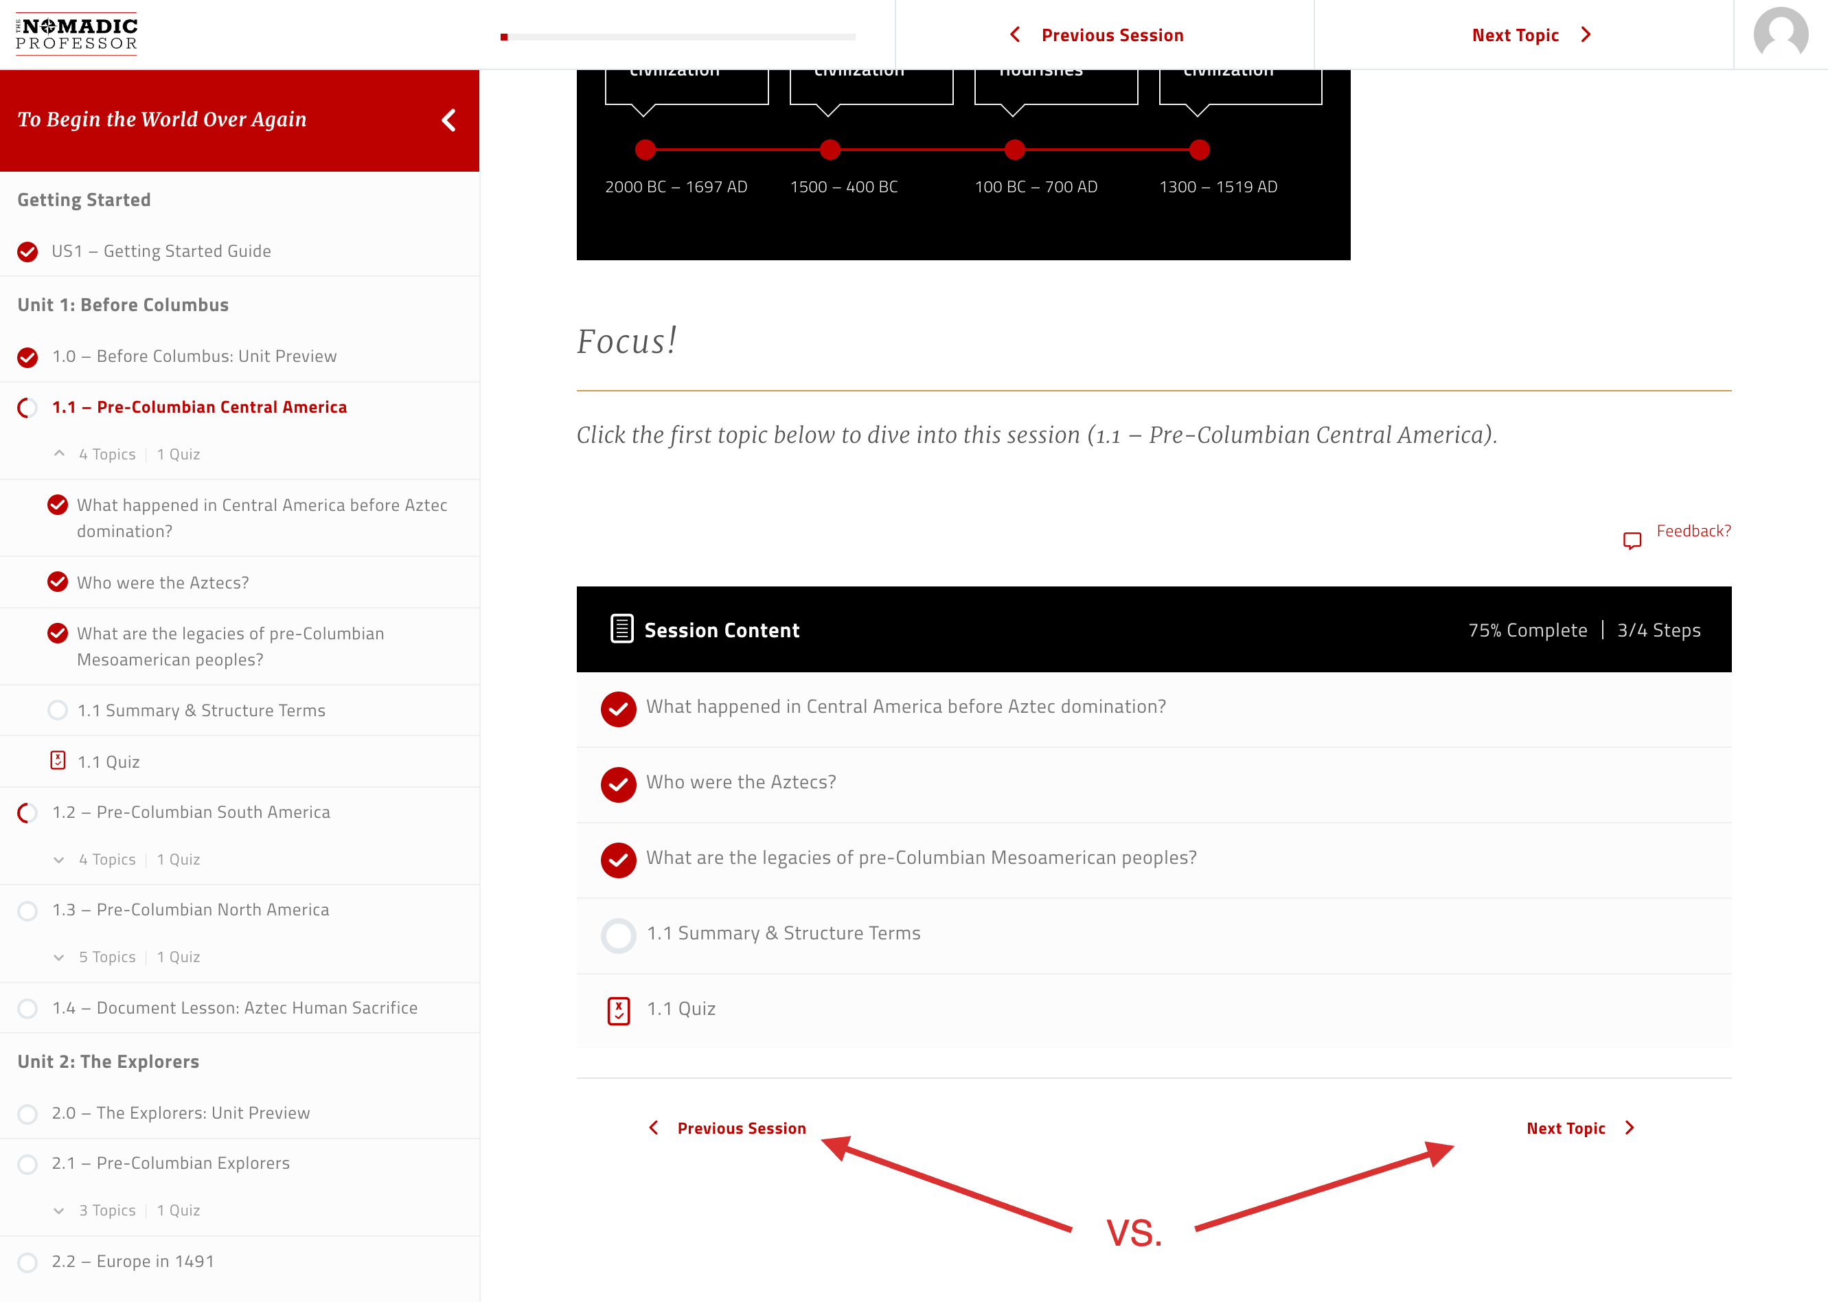The height and width of the screenshot is (1302, 1828).
Task: Open 1.1 – Pre-Columbian Central America in sidebar
Action: 200,407
